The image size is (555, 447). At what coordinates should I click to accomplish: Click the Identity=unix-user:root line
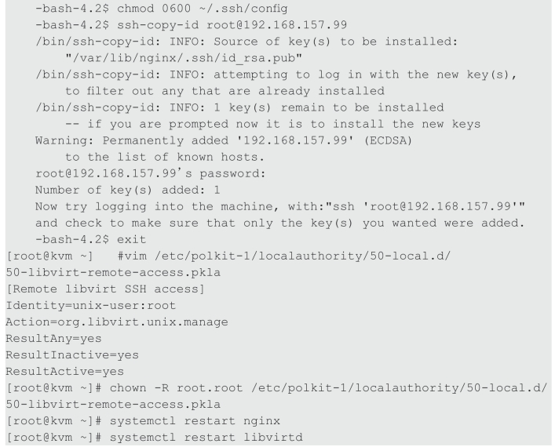click(x=90, y=305)
